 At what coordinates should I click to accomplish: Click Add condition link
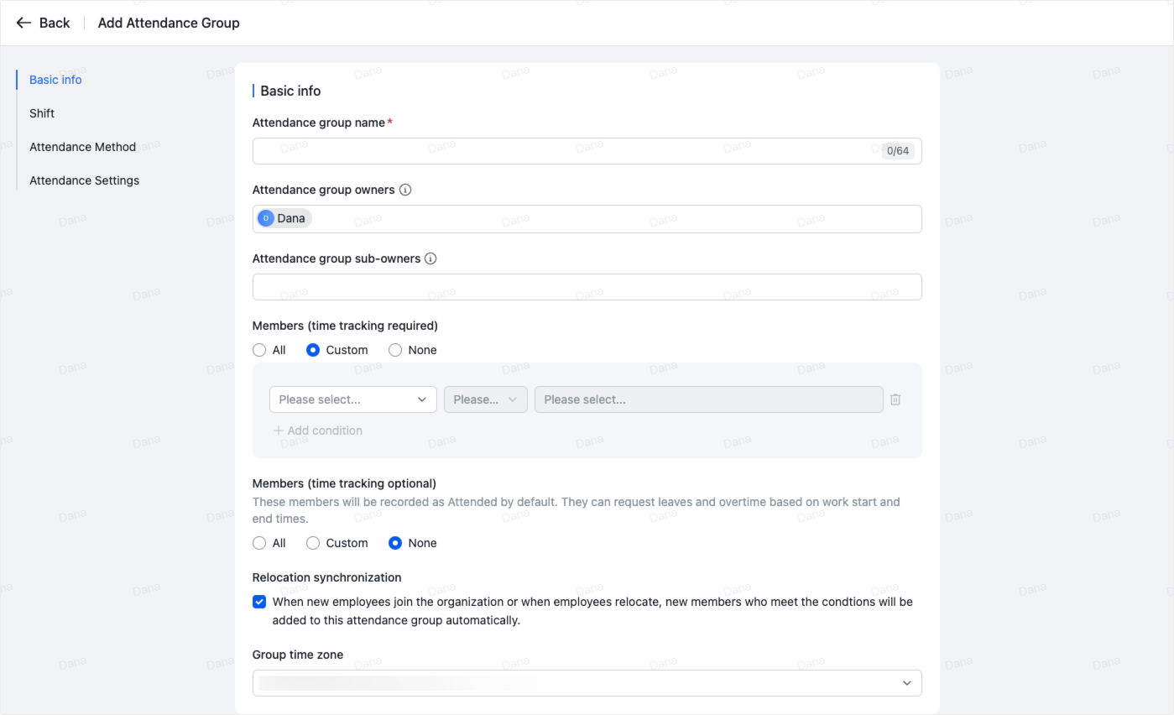(318, 430)
